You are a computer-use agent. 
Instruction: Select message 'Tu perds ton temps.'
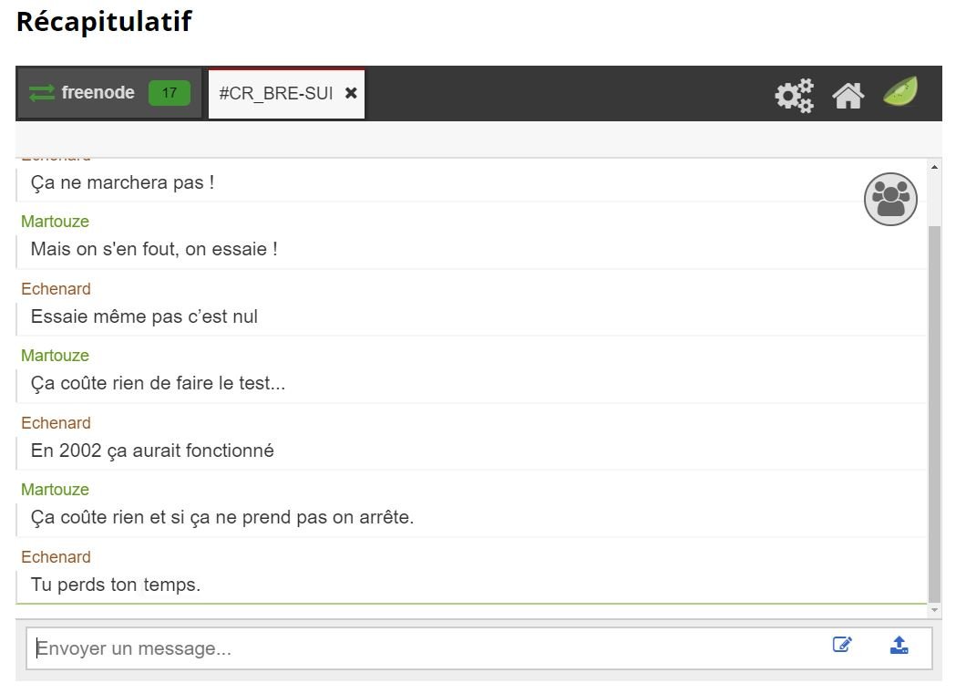[x=115, y=585]
